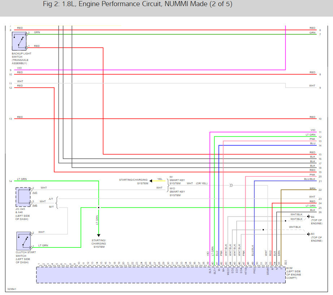Click the 'B31' connector label on the ECM
The image size is (333, 295).
point(286,262)
